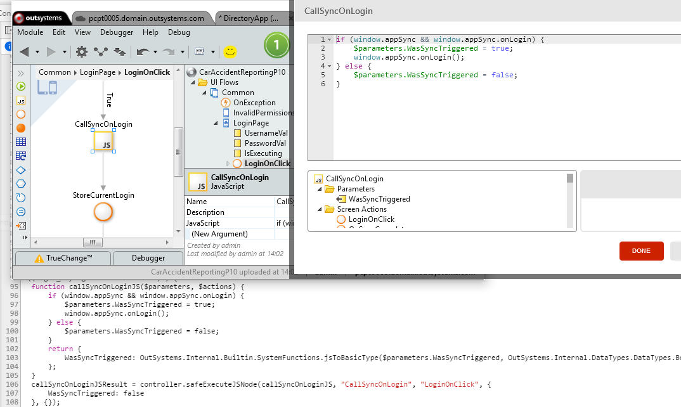Expand the LoginOnClick tree node
Screen dimensions: 681x407
[228, 164]
